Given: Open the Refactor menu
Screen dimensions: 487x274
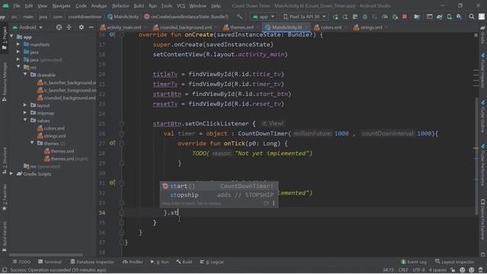Looking at the screenshot, I should point(120,6).
